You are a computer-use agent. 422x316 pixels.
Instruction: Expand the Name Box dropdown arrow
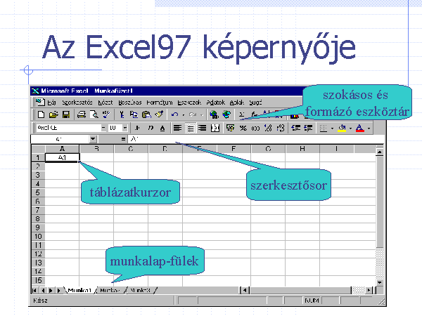tap(93, 139)
